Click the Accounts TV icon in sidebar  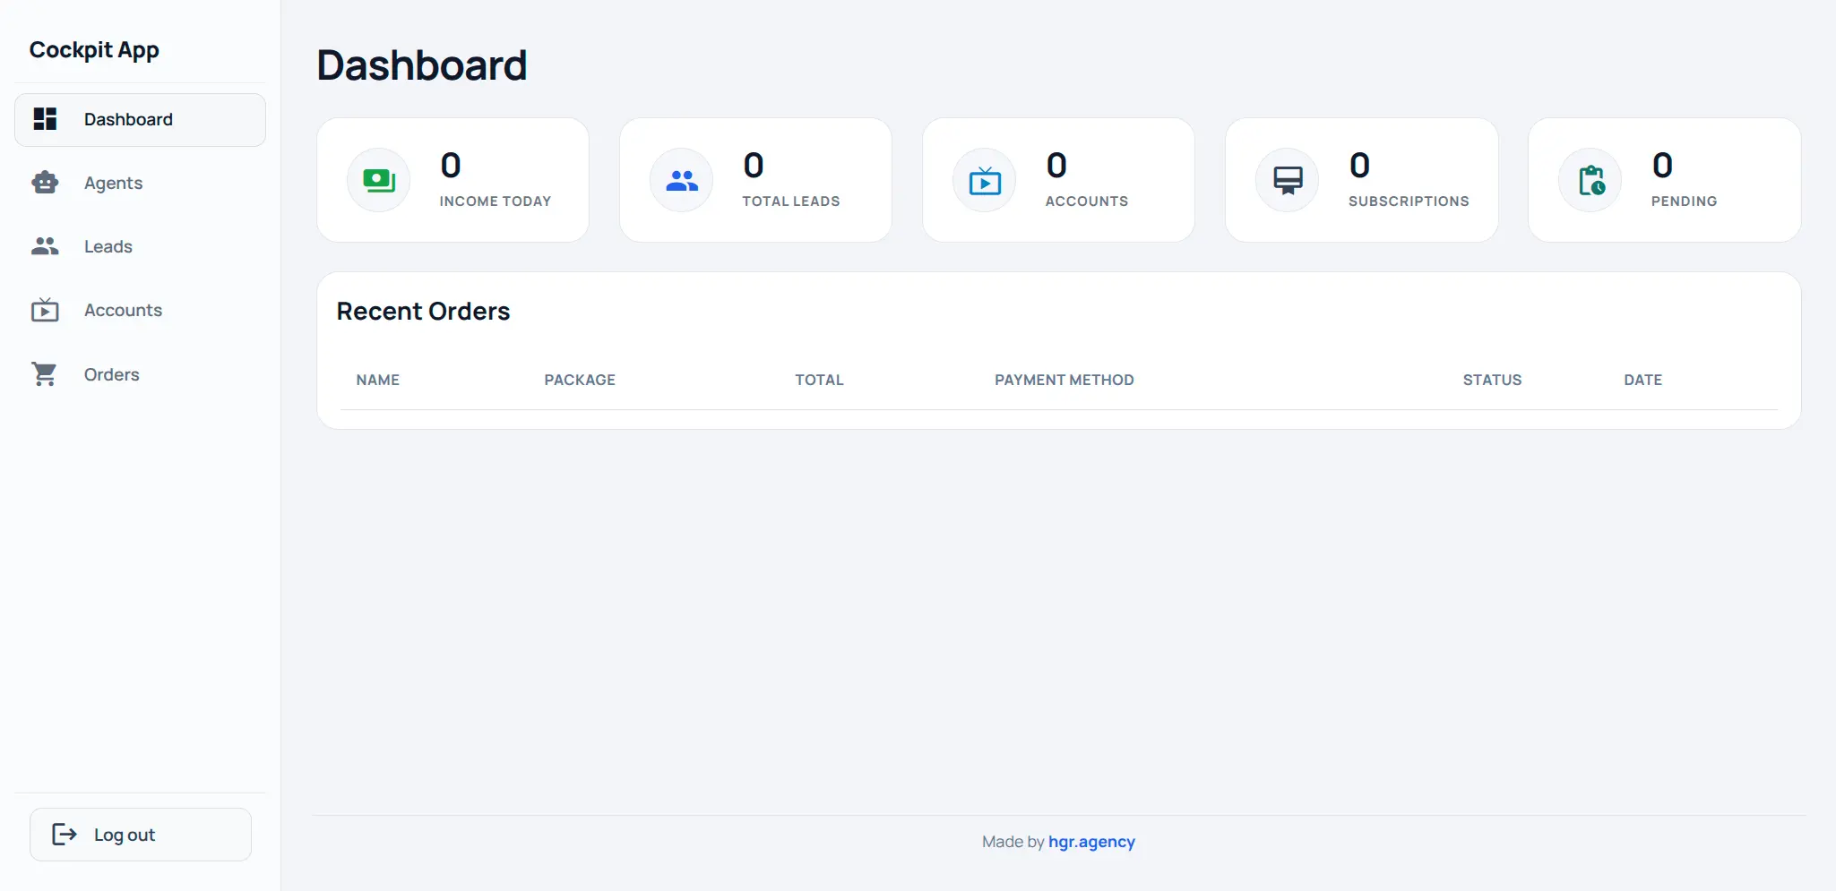[x=45, y=311]
